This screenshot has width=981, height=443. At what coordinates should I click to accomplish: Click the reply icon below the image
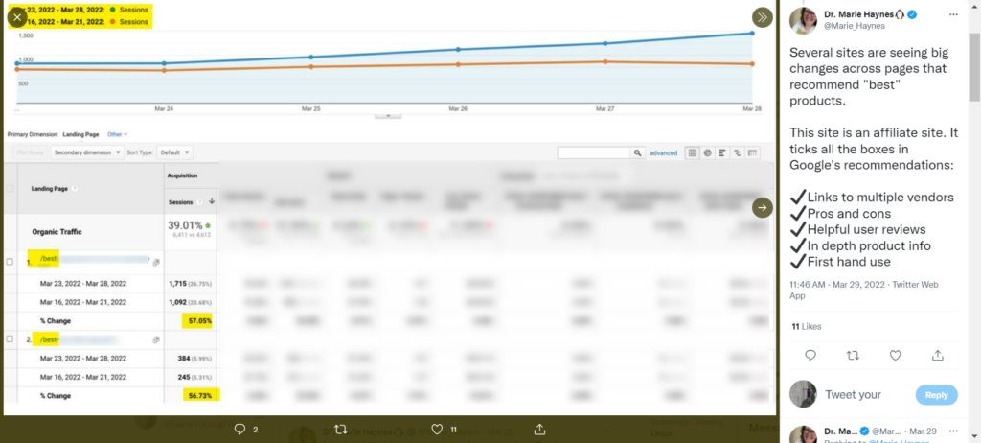[240, 430]
